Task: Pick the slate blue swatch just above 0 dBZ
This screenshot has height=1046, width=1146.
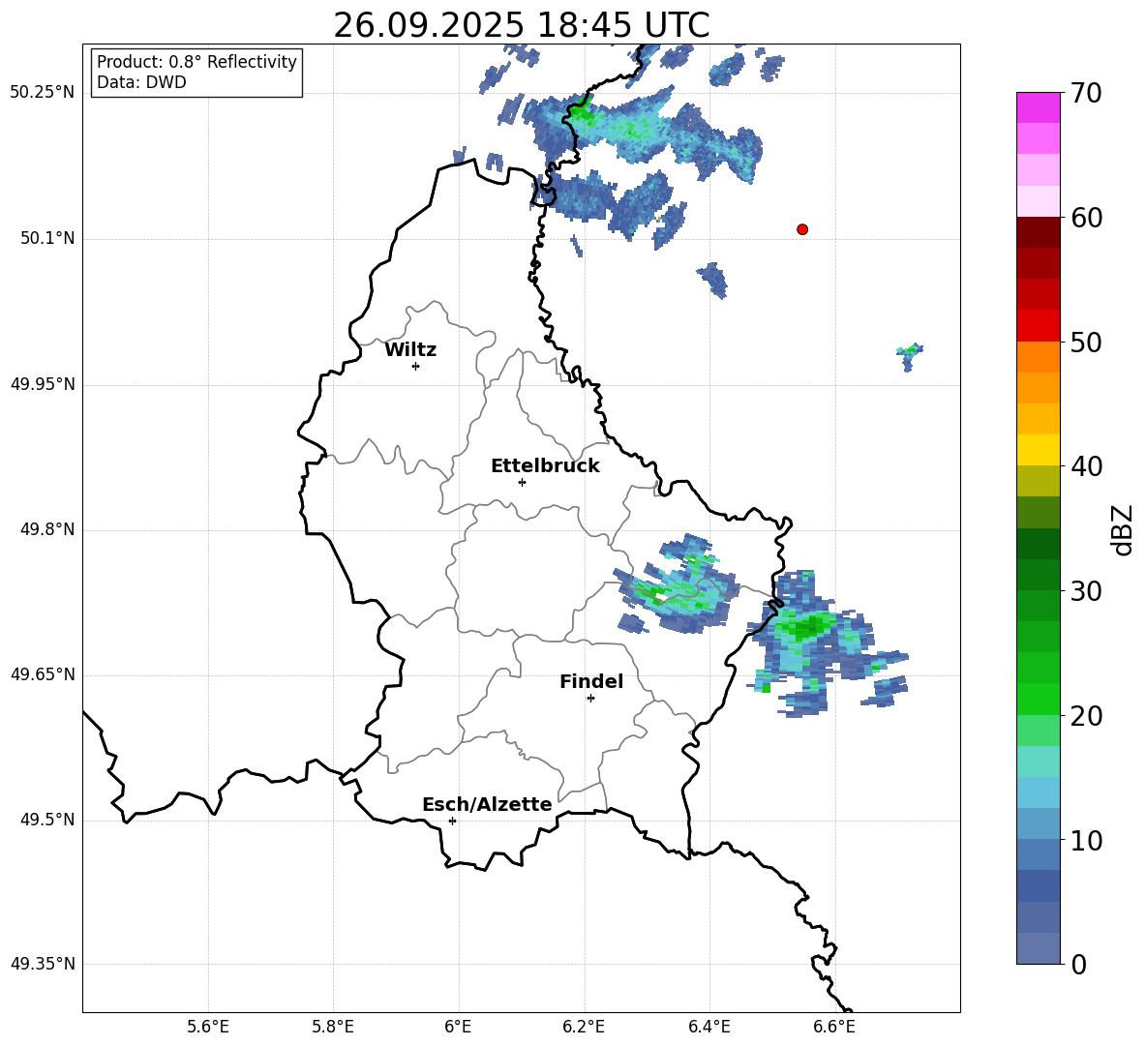Action: click(1039, 948)
